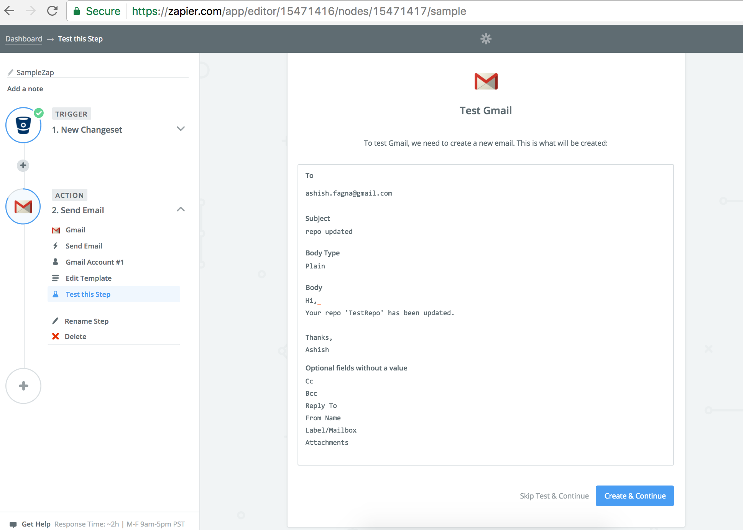Image resolution: width=743 pixels, height=530 pixels.
Task: Select the Gmail action step circle icon
Action: (x=23, y=206)
